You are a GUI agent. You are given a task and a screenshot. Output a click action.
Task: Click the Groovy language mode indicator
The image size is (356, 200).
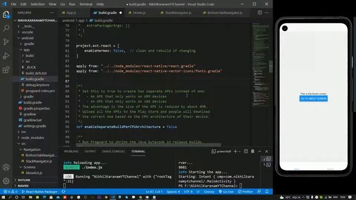pyautogui.click(x=209, y=192)
